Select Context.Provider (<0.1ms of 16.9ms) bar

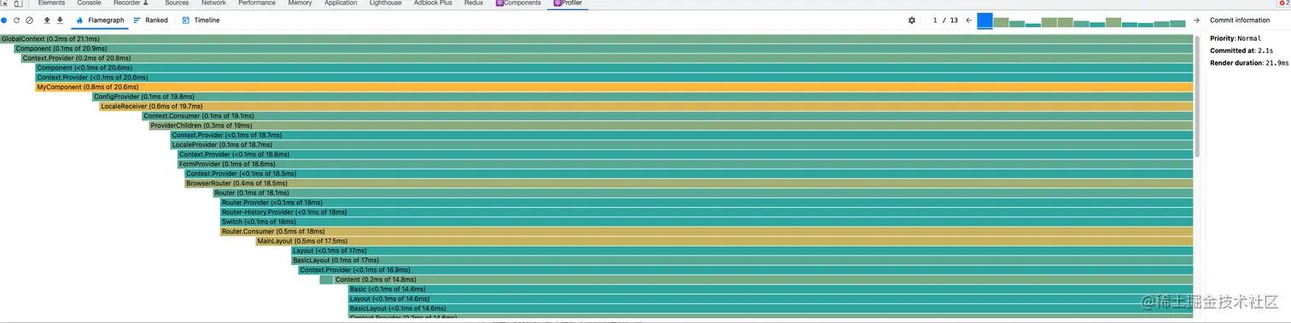[745, 270]
